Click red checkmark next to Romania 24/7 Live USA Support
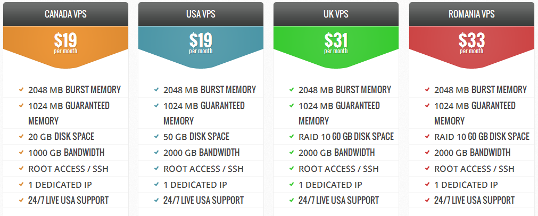Screen dimensions: 538x216 (x=427, y=201)
